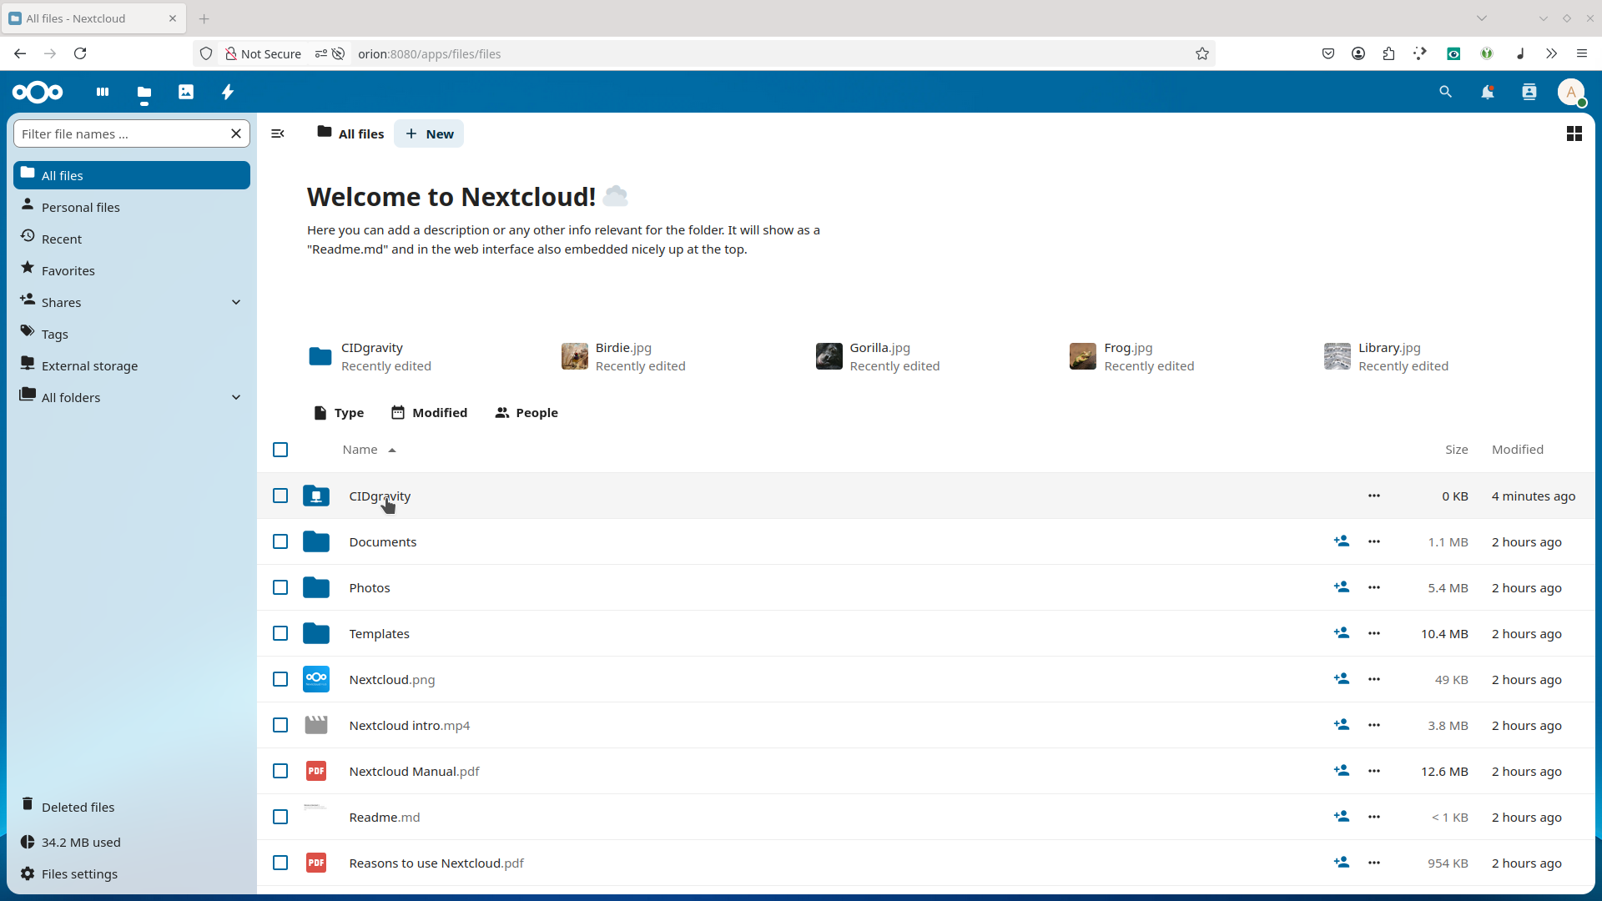
Task: Check the Readme.md checkbox
Action: (x=280, y=817)
